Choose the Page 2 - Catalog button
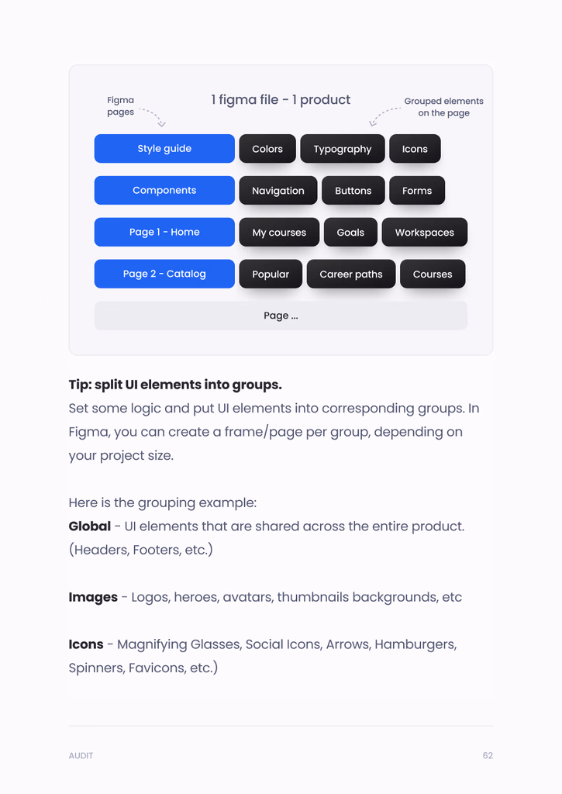 point(164,274)
